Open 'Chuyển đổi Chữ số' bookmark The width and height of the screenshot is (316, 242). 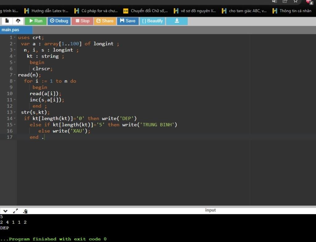(145, 11)
